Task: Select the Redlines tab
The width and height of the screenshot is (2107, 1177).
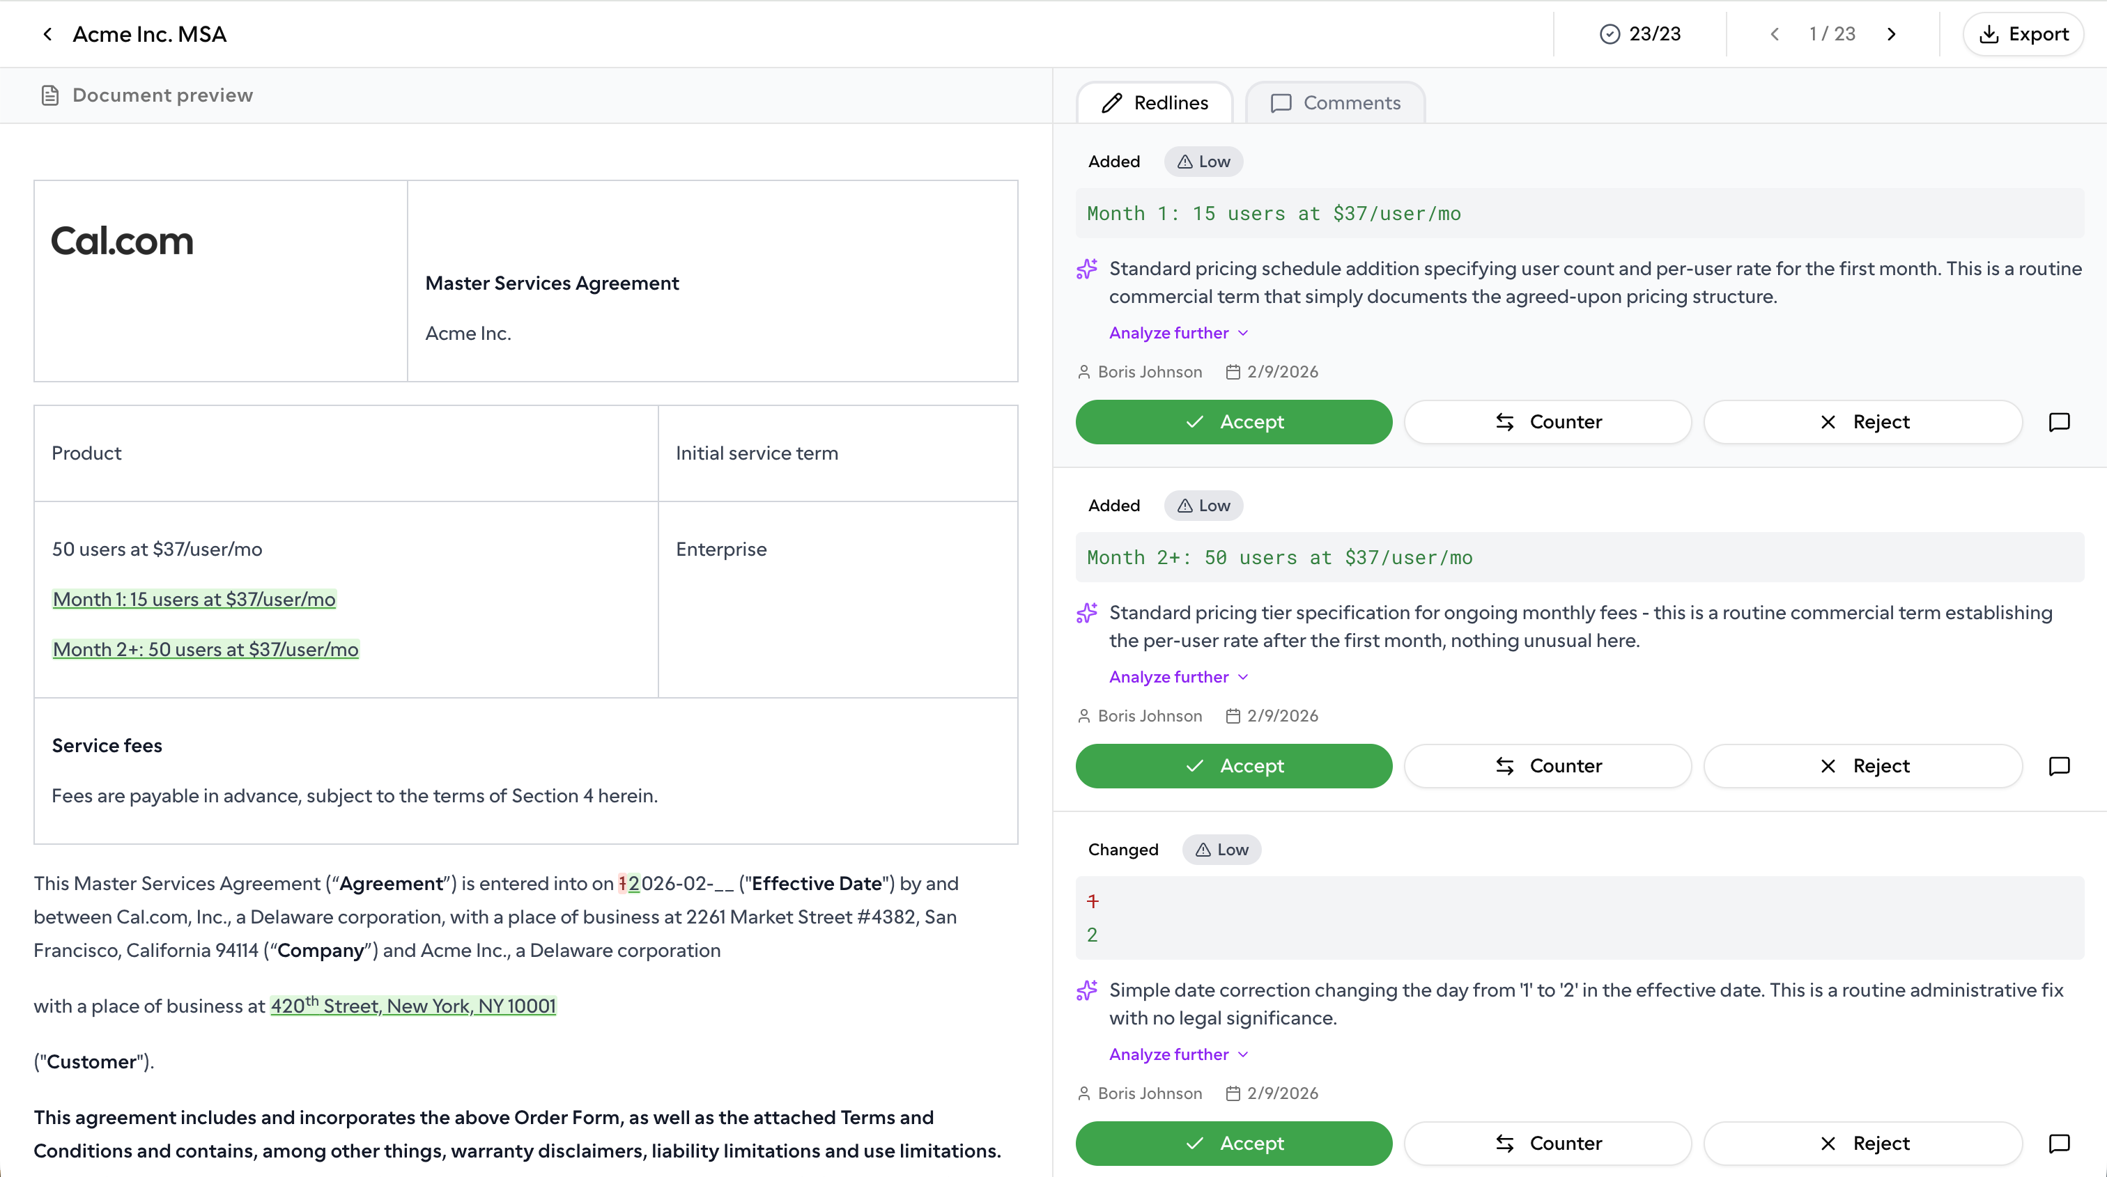Action: [x=1154, y=102]
